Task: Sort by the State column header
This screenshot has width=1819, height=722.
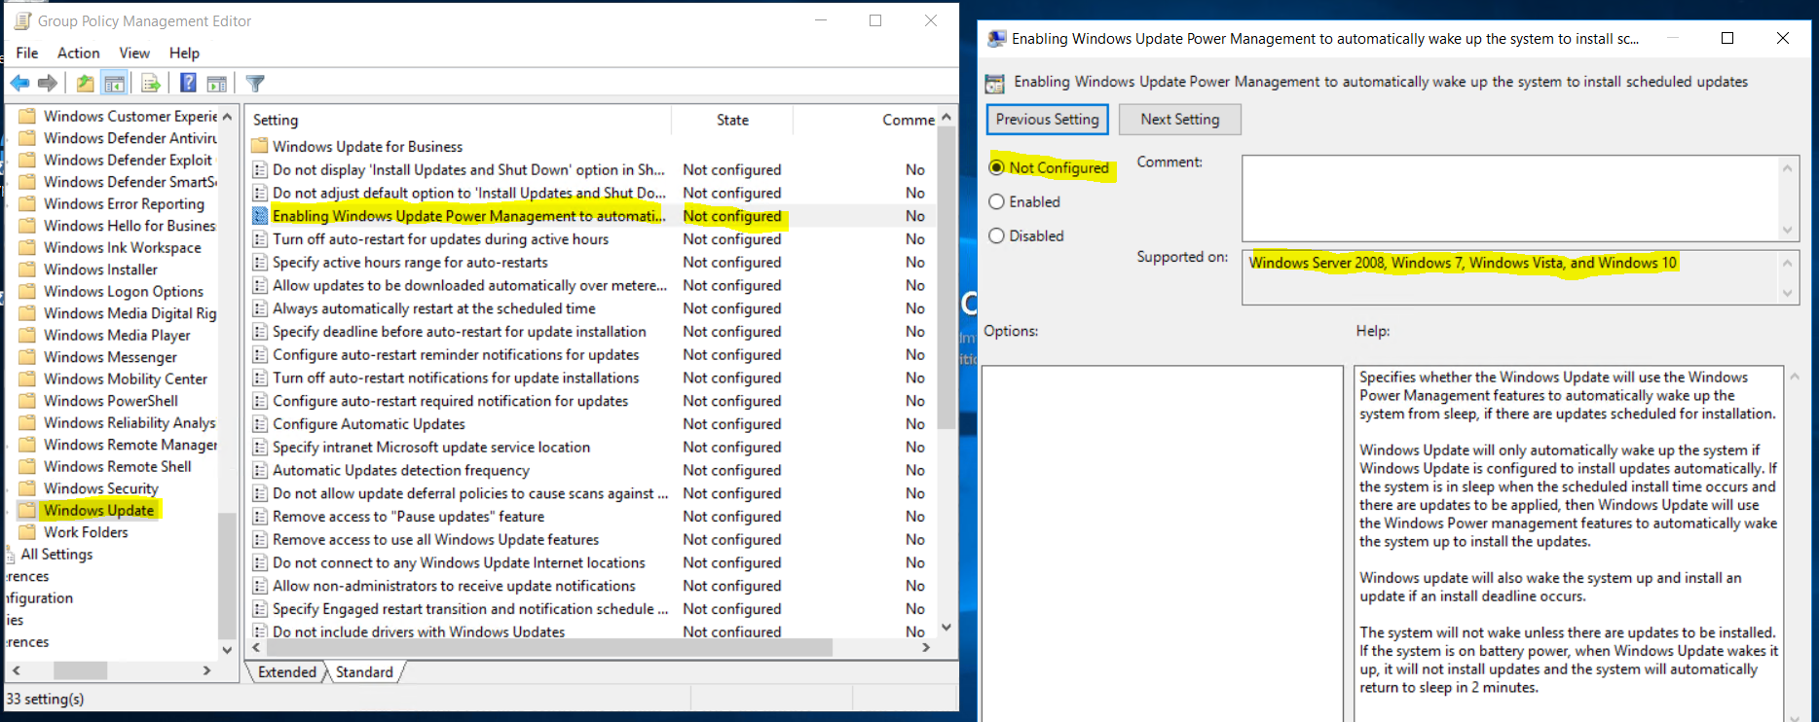Action: pyautogui.click(x=732, y=120)
